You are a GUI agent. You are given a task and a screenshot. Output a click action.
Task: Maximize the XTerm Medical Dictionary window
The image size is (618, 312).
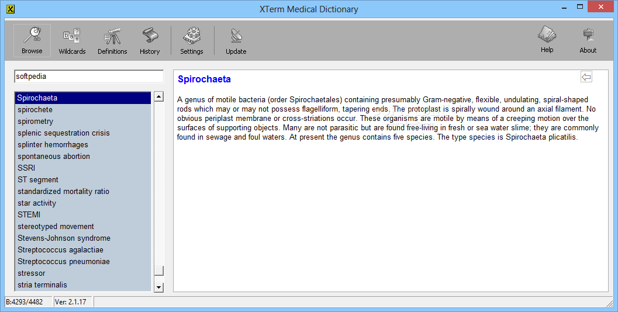(x=580, y=7)
